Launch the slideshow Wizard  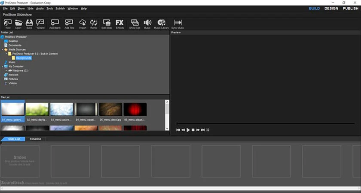click(x=40, y=24)
